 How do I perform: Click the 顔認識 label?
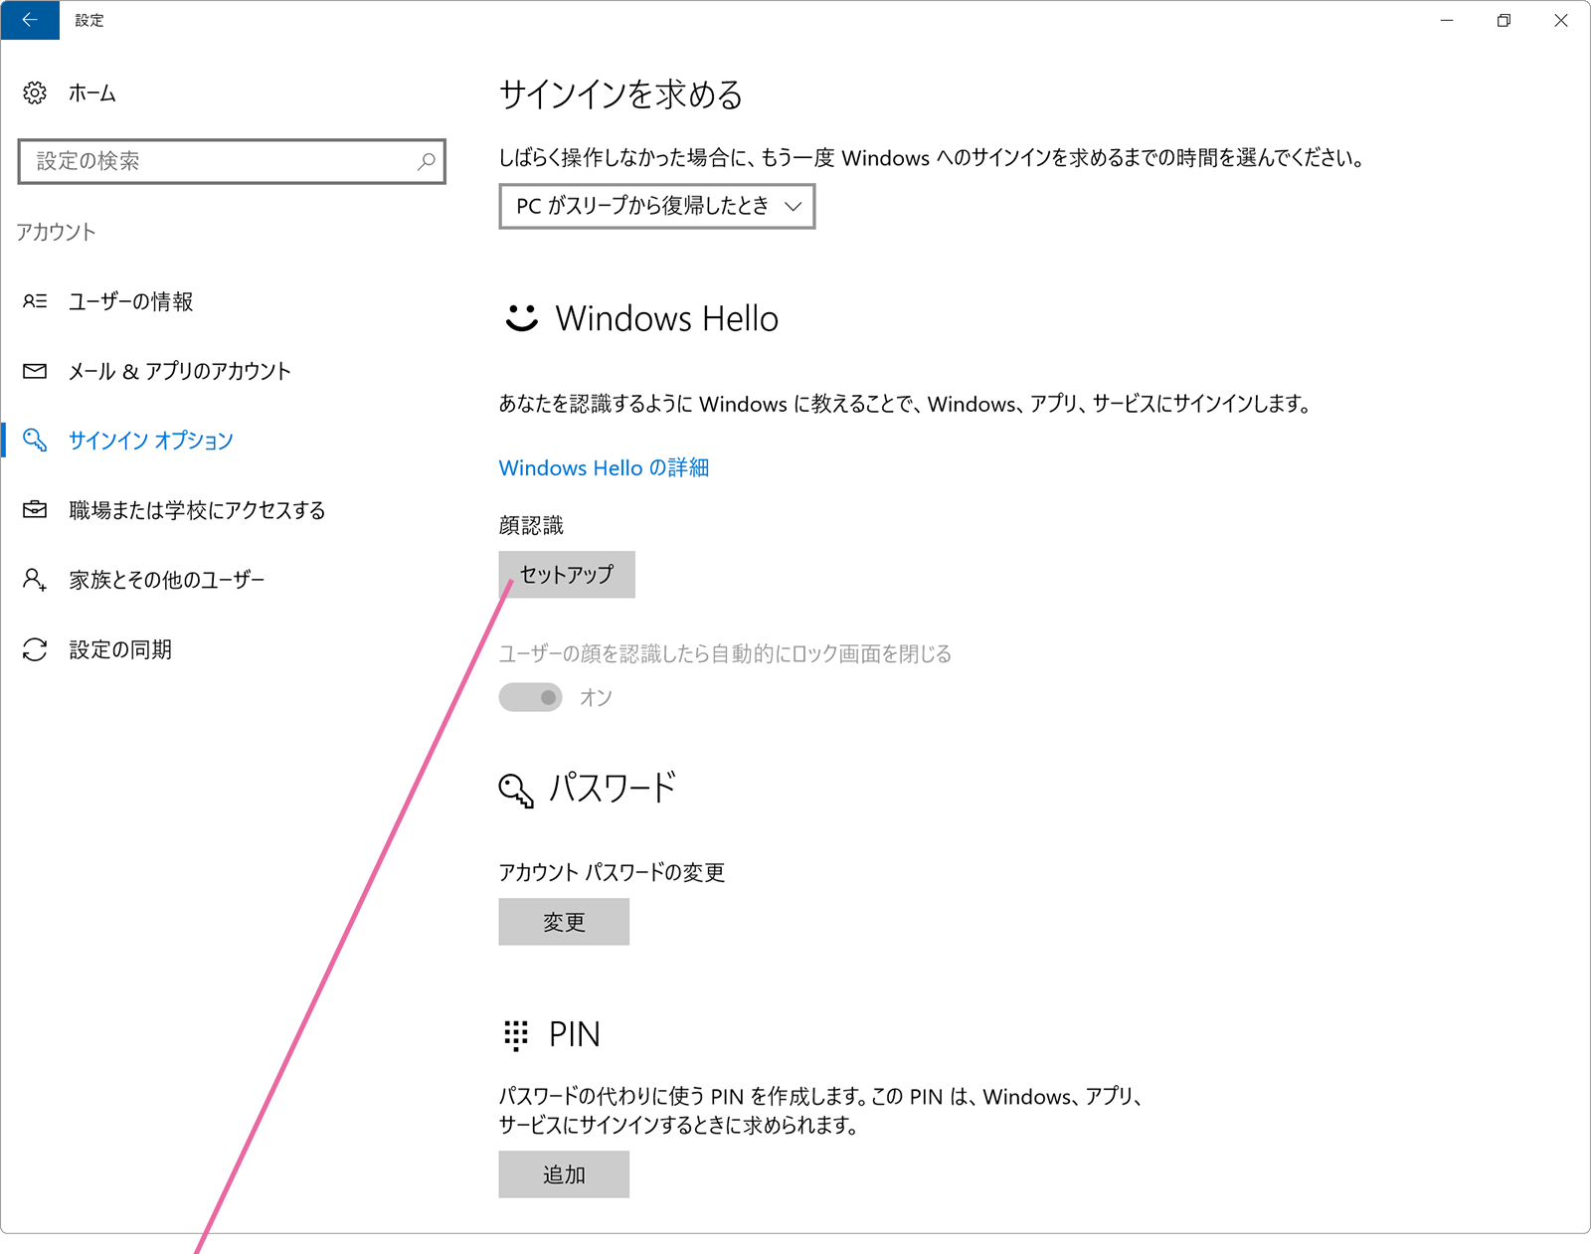(531, 525)
